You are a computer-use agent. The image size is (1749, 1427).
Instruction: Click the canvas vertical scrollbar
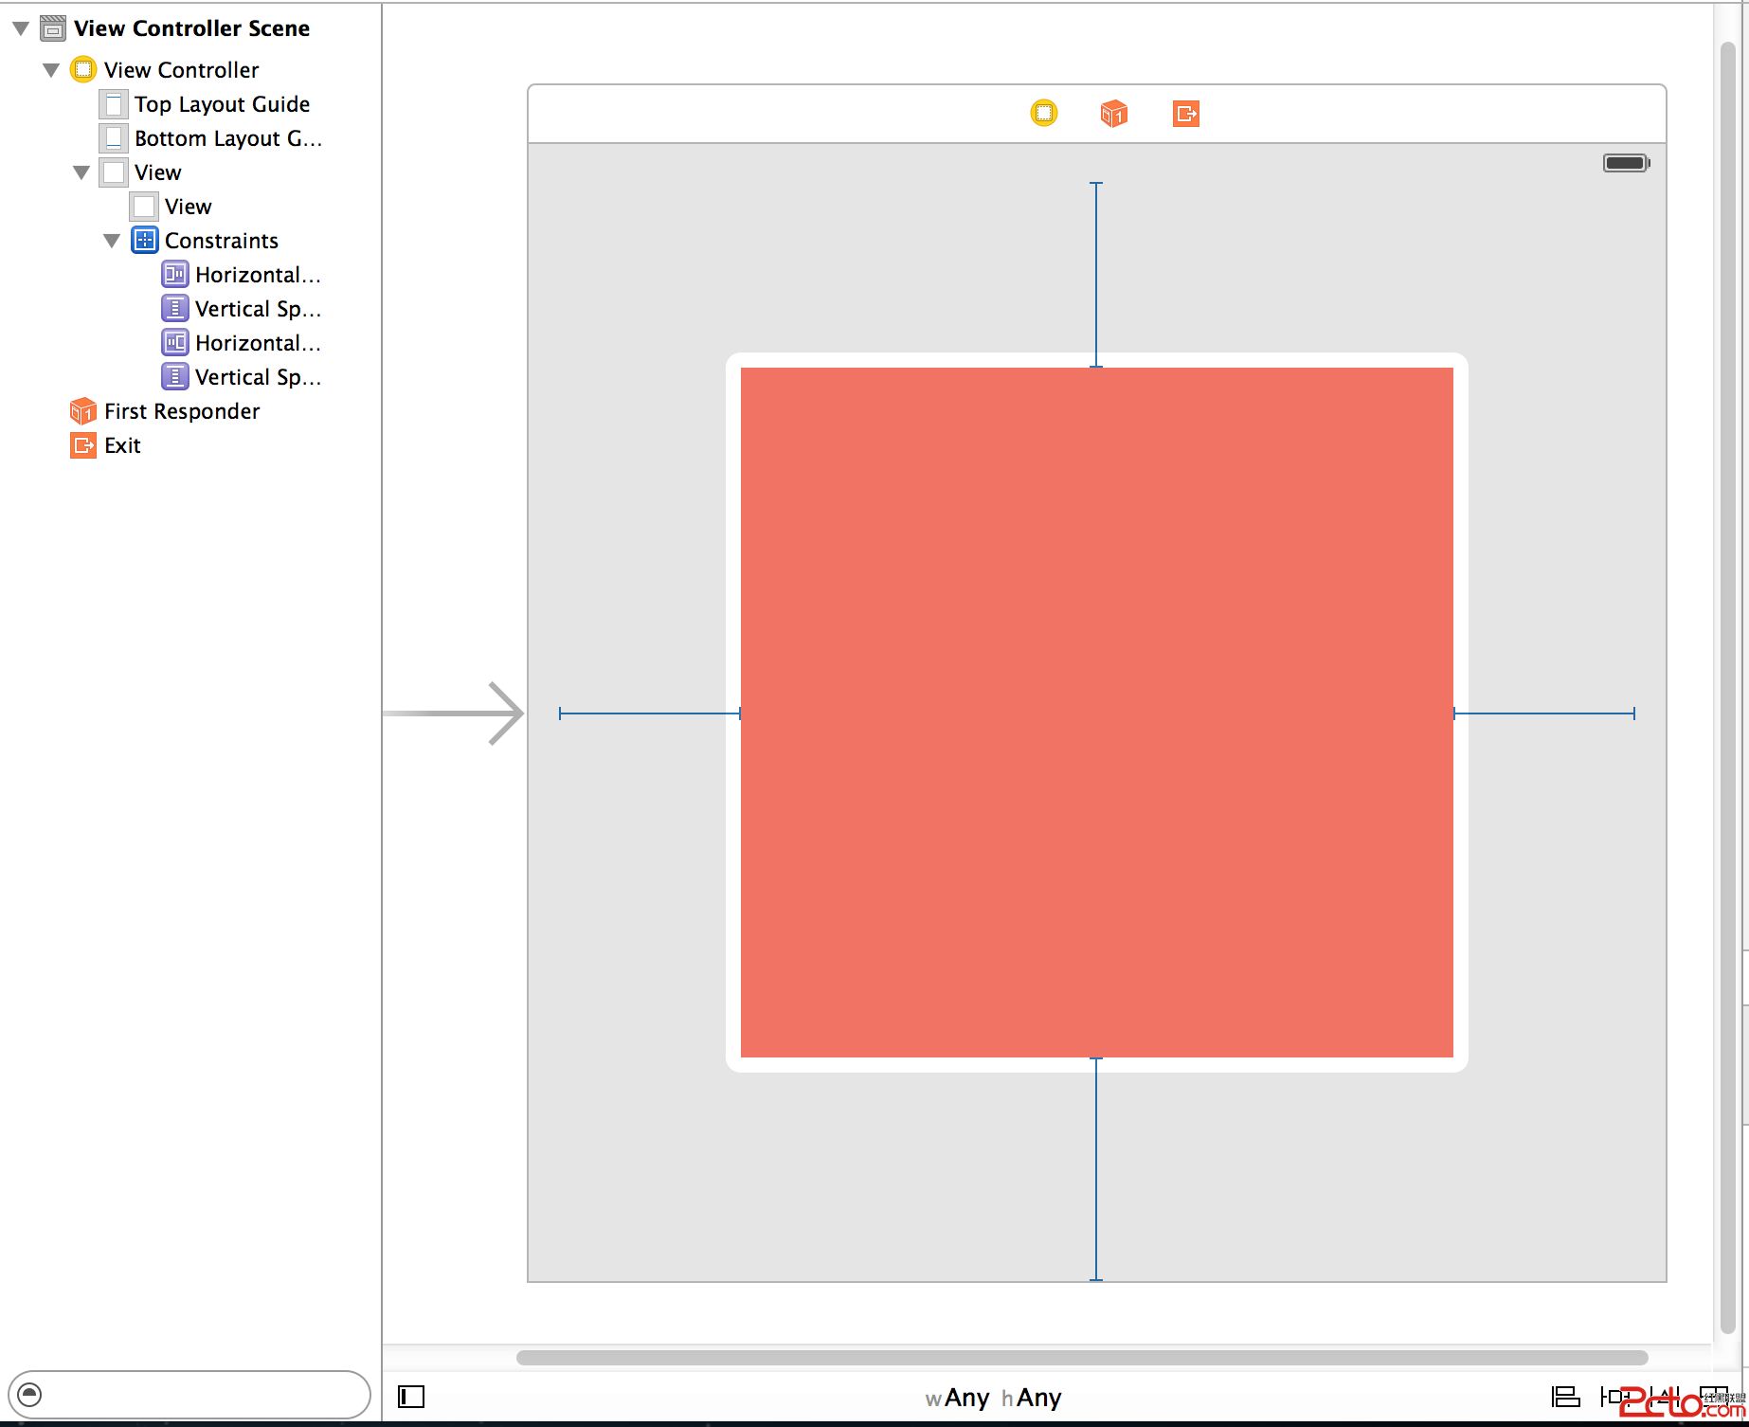point(1728,688)
